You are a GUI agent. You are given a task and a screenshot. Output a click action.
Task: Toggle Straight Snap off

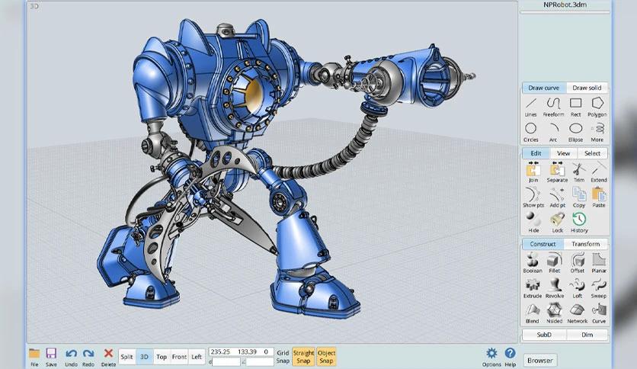(x=303, y=357)
